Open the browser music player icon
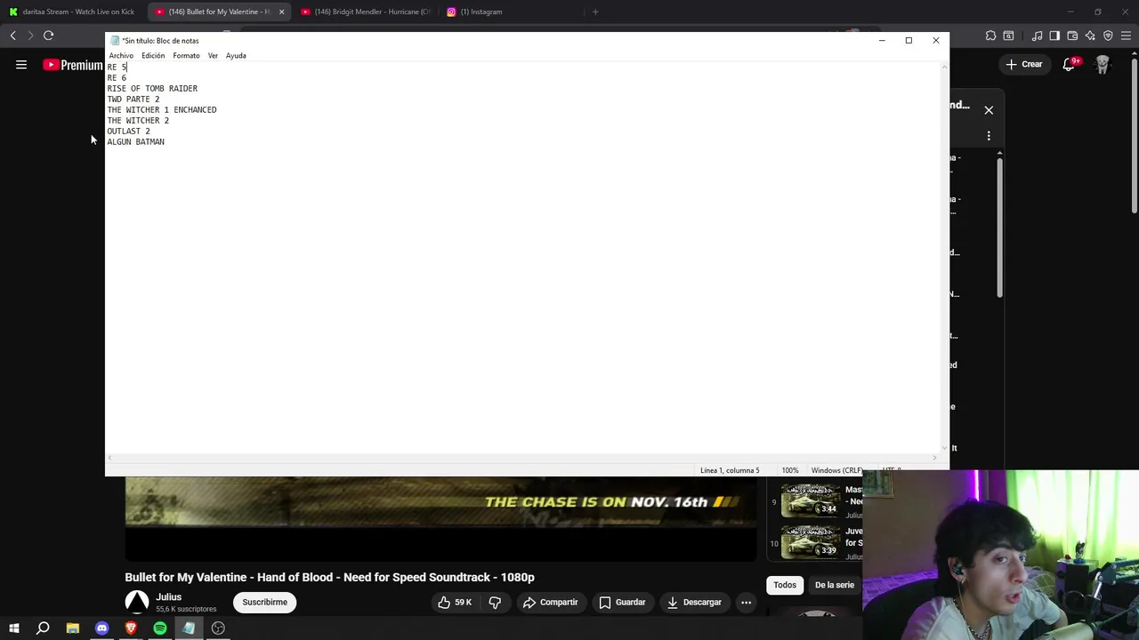The image size is (1139, 640). click(1037, 36)
